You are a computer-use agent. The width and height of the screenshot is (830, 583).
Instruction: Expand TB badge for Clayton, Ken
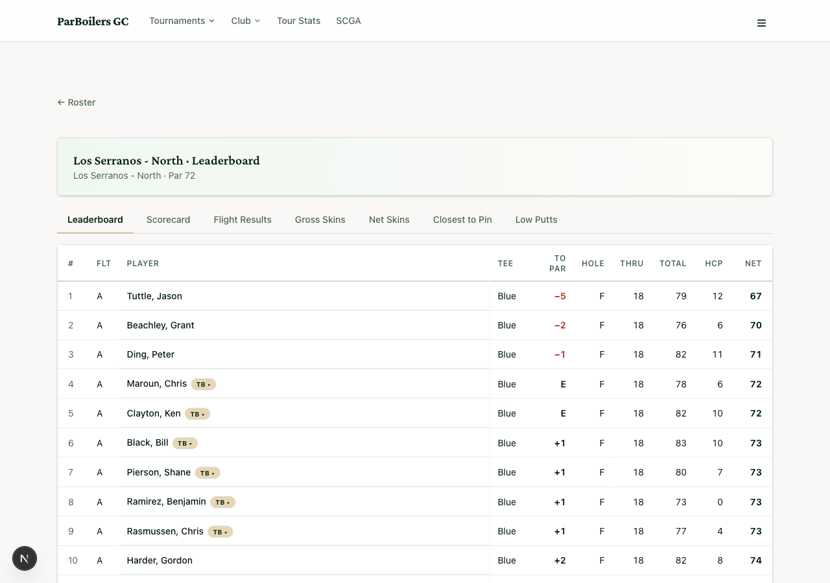click(x=198, y=414)
